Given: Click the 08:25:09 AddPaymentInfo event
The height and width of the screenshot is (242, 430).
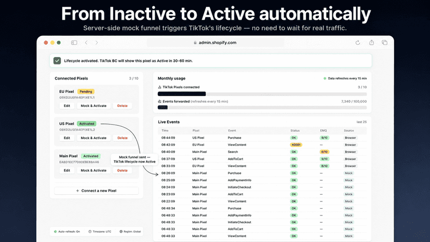Looking at the screenshot, I should click(x=239, y=180).
